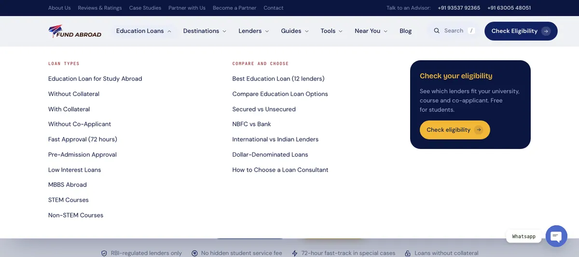Open Without Co-Applicant loan page
Viewport: 579px width, 257px height.
[x=80, y=124]
